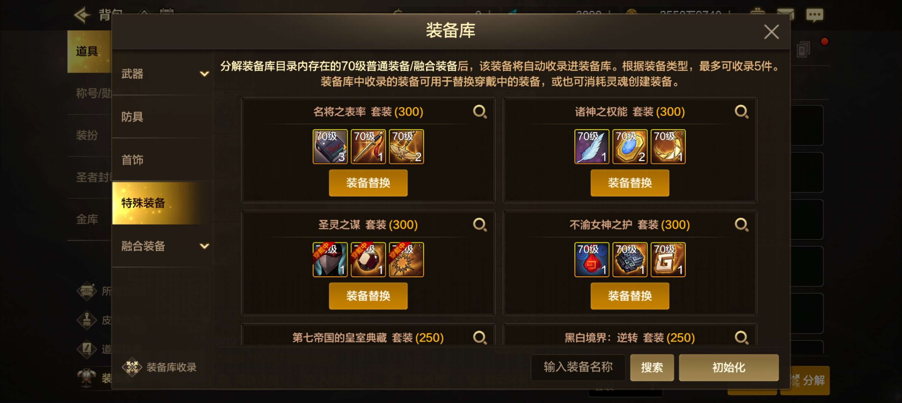Click magnifier icon beside 圣灵之谋 set
Viewport: 902px width, 403px height.
[x=479, y=225]
